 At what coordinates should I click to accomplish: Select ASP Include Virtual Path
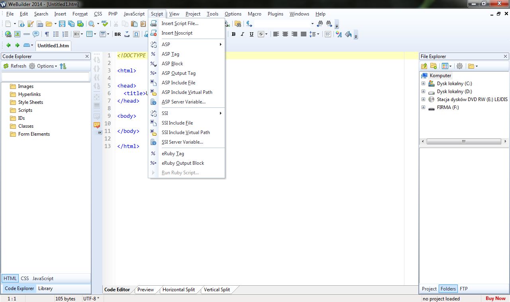click(186, 92)
